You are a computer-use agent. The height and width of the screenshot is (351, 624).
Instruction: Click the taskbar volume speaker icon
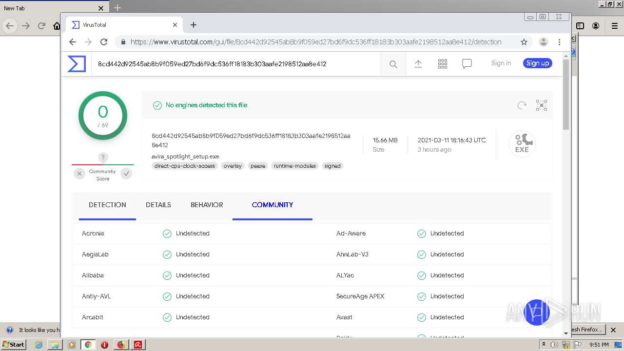tap(554, 345)
